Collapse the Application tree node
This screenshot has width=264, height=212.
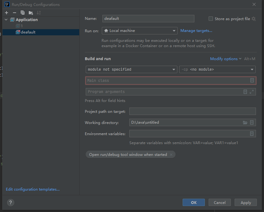pyautogui.click(x=6, y=20)
